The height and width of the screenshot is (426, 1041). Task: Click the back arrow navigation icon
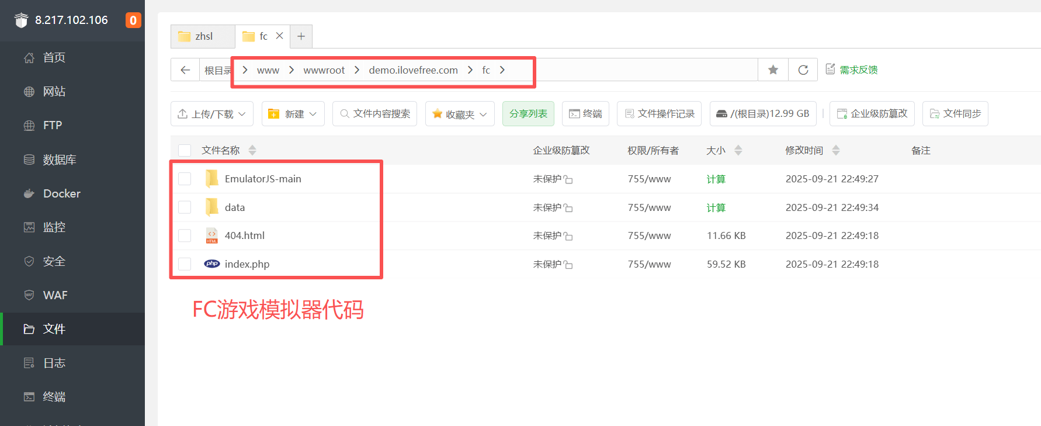[x=185, y=70]
